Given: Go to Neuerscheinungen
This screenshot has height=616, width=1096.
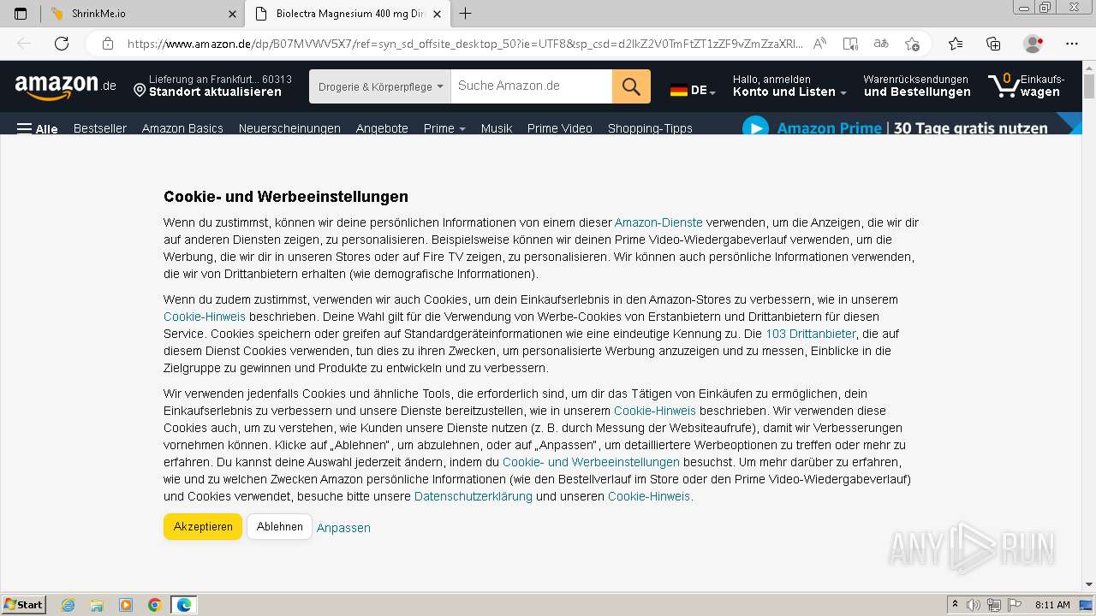Looking at the screenshot, I should [x=289, y=128].
